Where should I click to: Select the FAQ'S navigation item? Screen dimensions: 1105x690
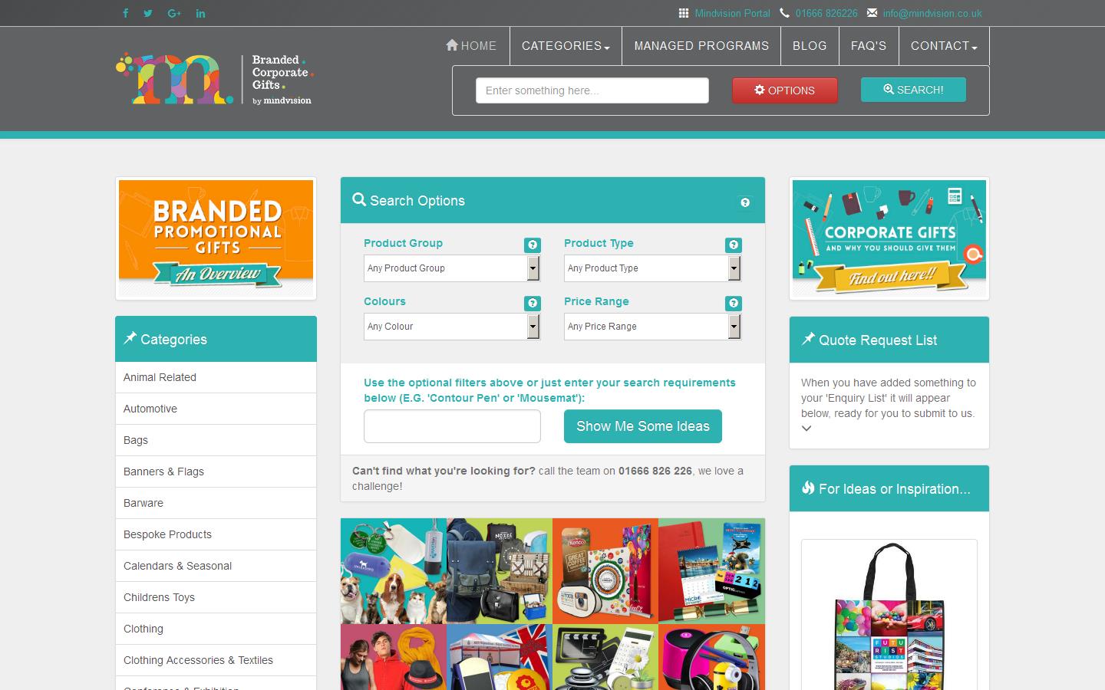point(869,46)
